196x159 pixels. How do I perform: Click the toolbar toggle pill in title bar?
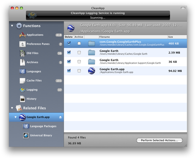pos(183,8)
